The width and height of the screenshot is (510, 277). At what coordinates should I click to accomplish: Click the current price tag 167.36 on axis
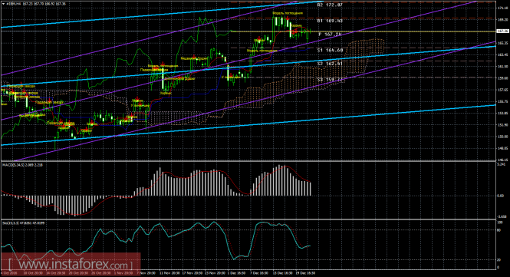pyautogui.click(x=503, y=31)
